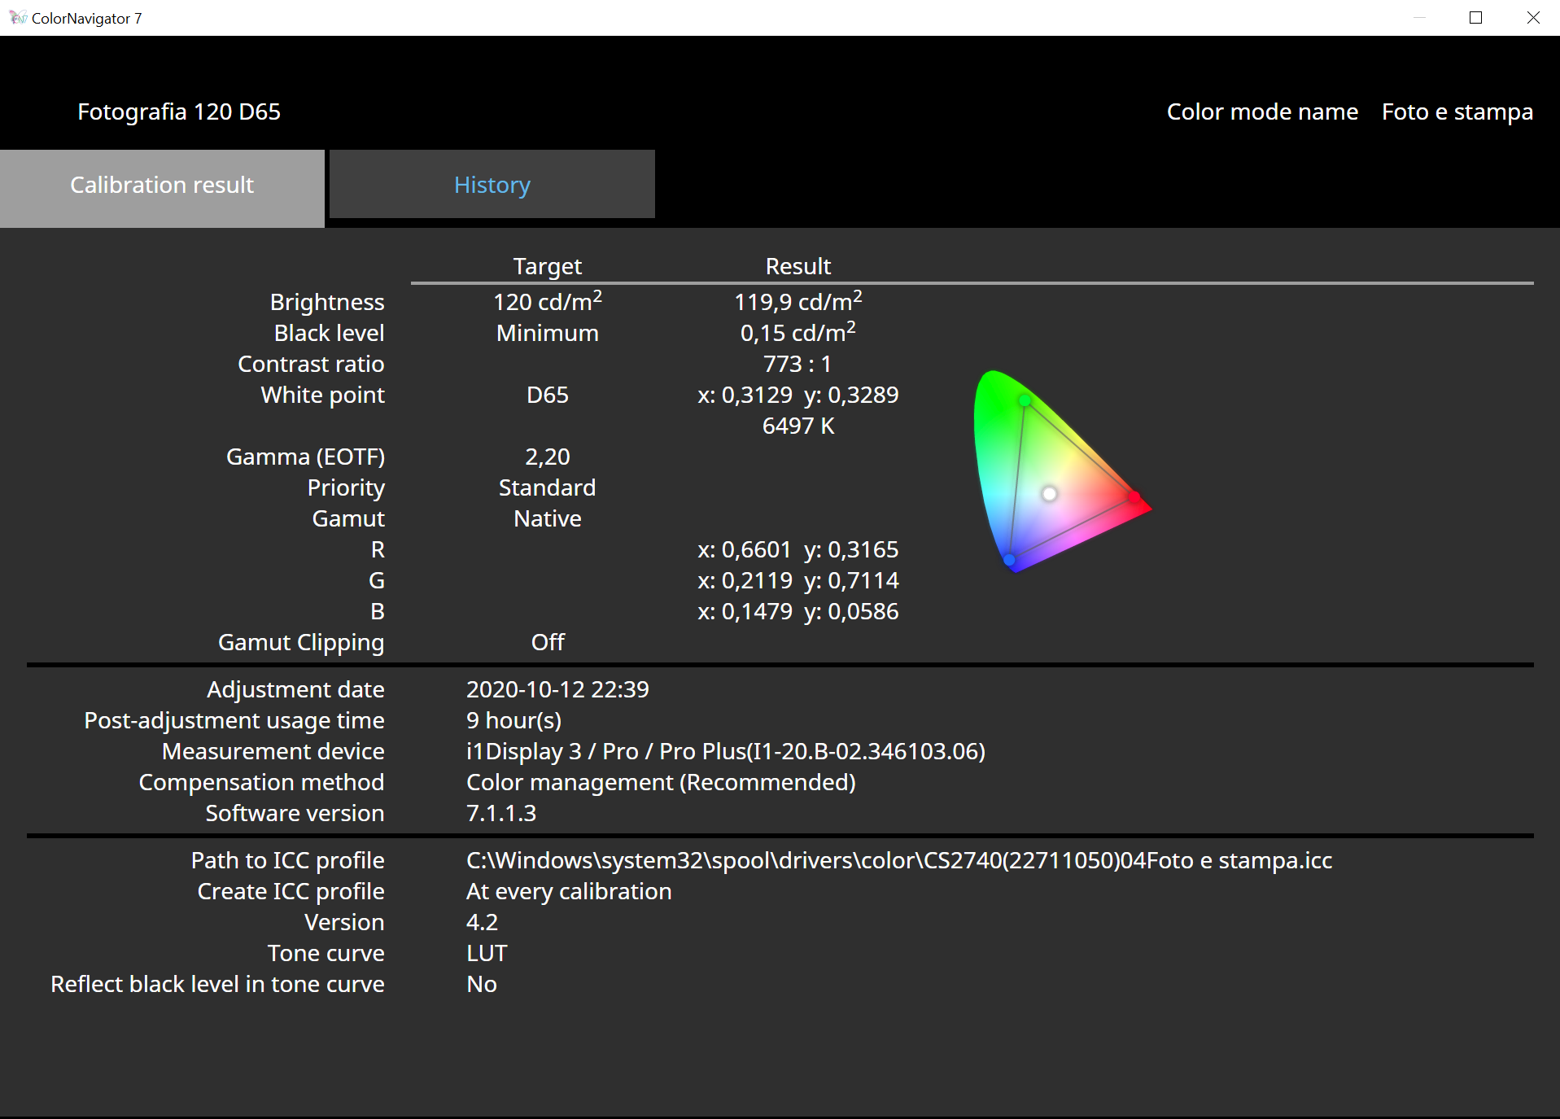The image size is (1560, 1119).
Task: Click the B coordinates 'x: 0,1479 y: 0,0586'
Action: 798,611
